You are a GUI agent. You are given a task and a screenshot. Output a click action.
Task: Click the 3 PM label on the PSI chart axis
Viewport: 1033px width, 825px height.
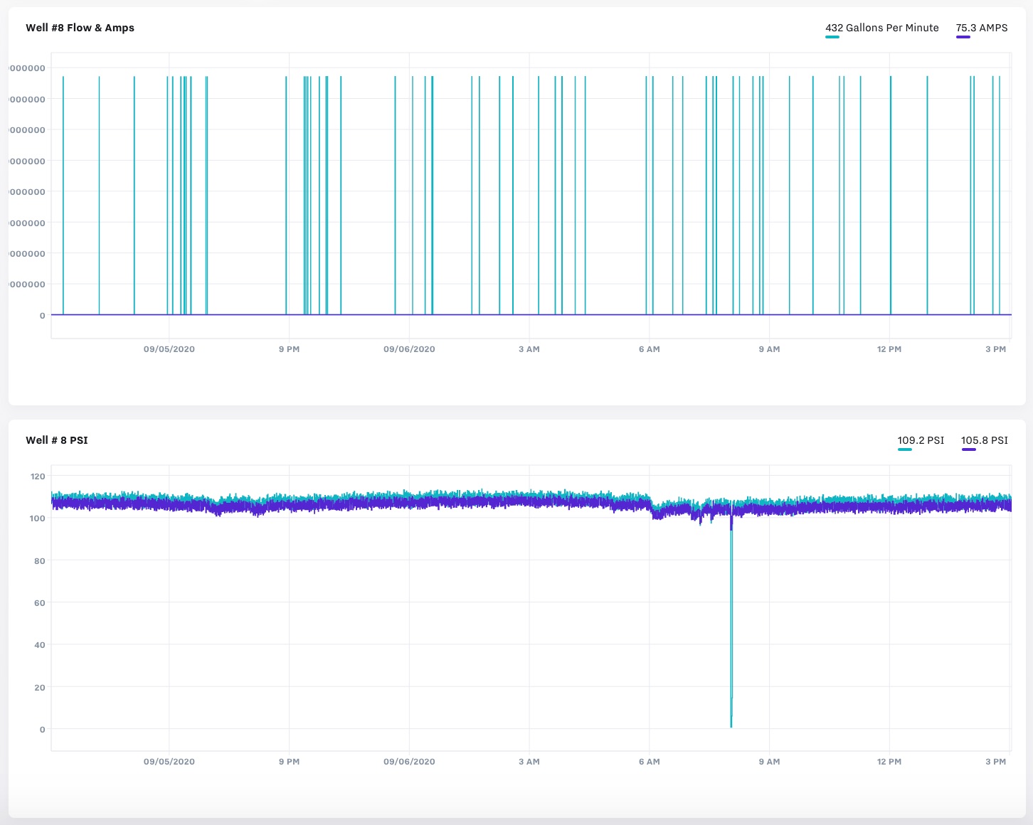[996, 762]
